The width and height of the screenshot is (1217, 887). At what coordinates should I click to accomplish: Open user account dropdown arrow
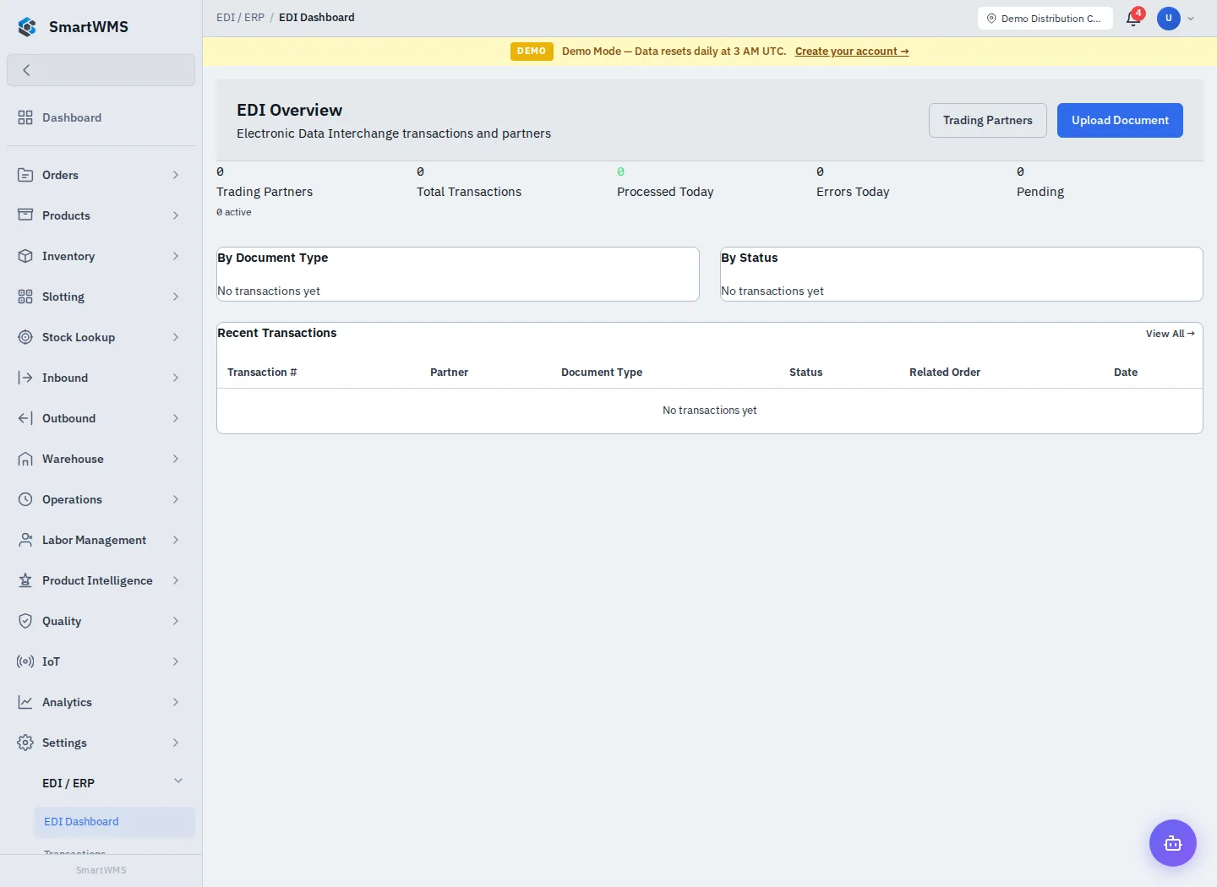coord(1191,19)
